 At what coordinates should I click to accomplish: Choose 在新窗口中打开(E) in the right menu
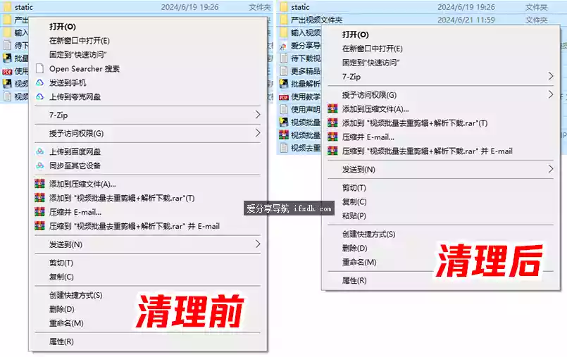click(x=373, y=49)
